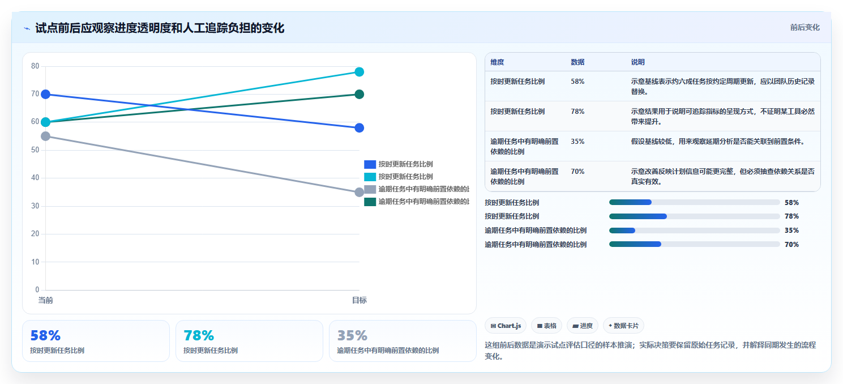The width and height of the screenshot is (843, 384).
Task: Select the 78% stat card
Action: click(x=249, y=341)
